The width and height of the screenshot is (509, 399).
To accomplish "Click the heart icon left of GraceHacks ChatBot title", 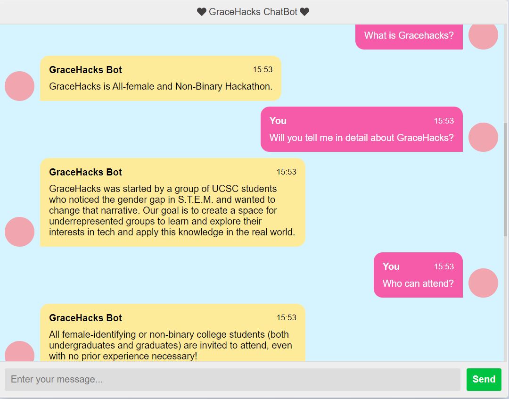I will (x=202, y=12).
